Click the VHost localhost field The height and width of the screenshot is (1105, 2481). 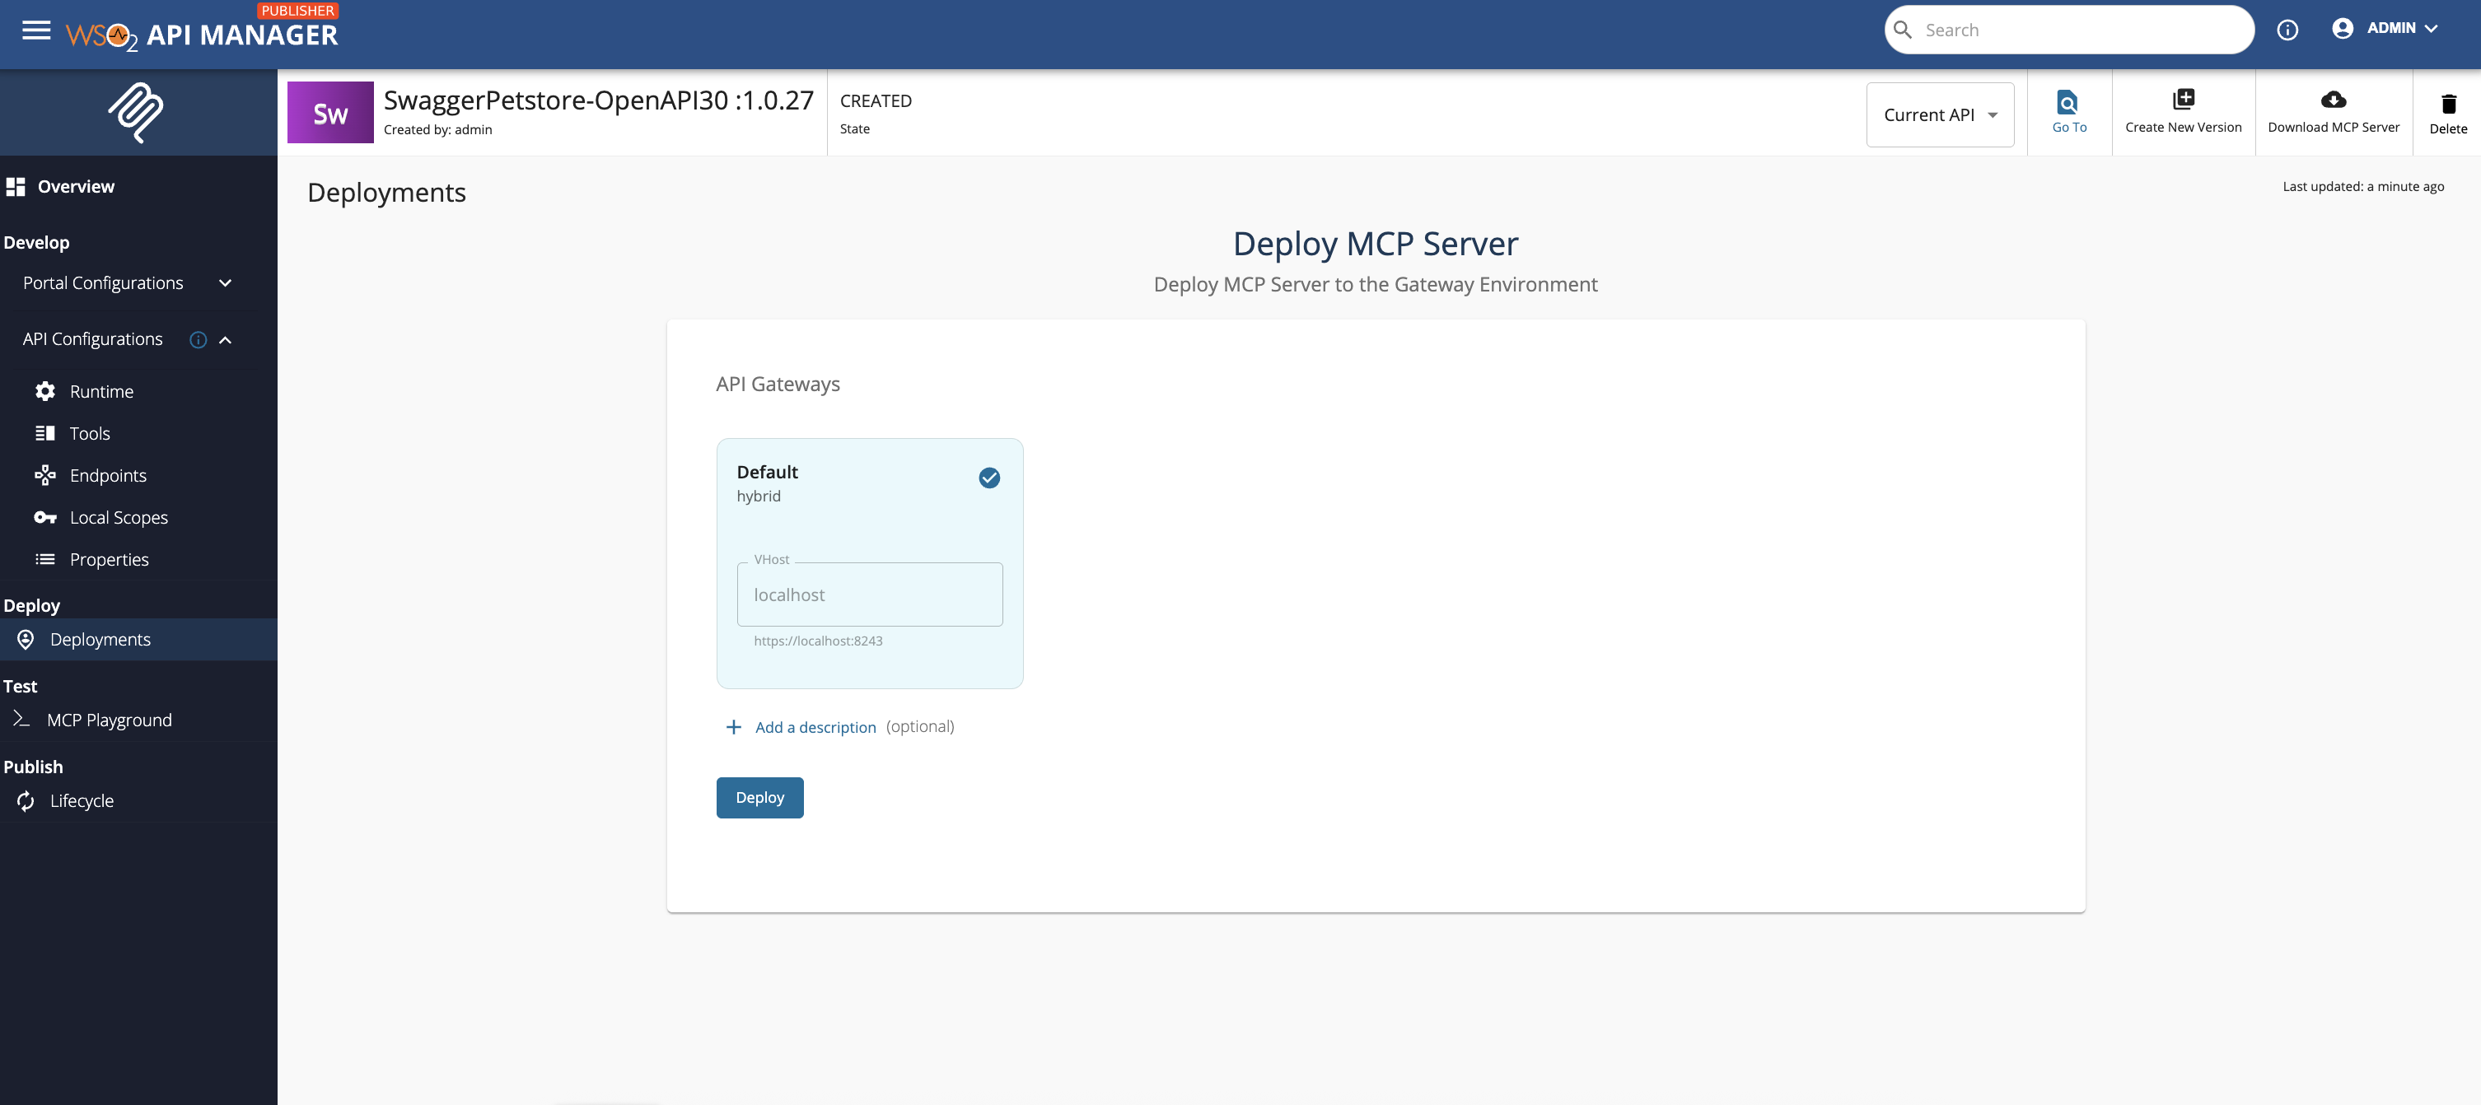(869, 594)
